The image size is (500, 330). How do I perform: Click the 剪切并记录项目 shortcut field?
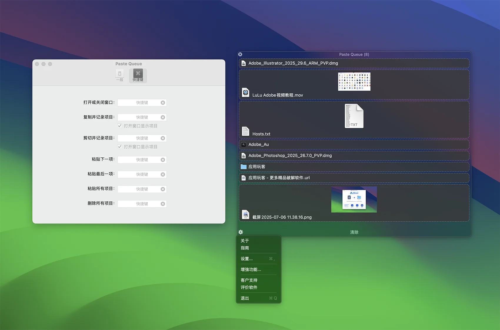142,138
